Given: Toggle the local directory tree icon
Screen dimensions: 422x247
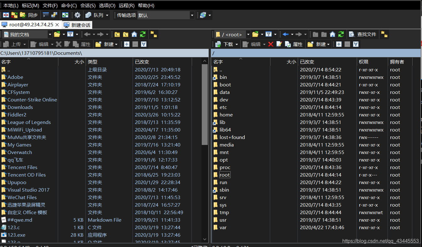Looking at the screenshot, I should click(154, 34).
